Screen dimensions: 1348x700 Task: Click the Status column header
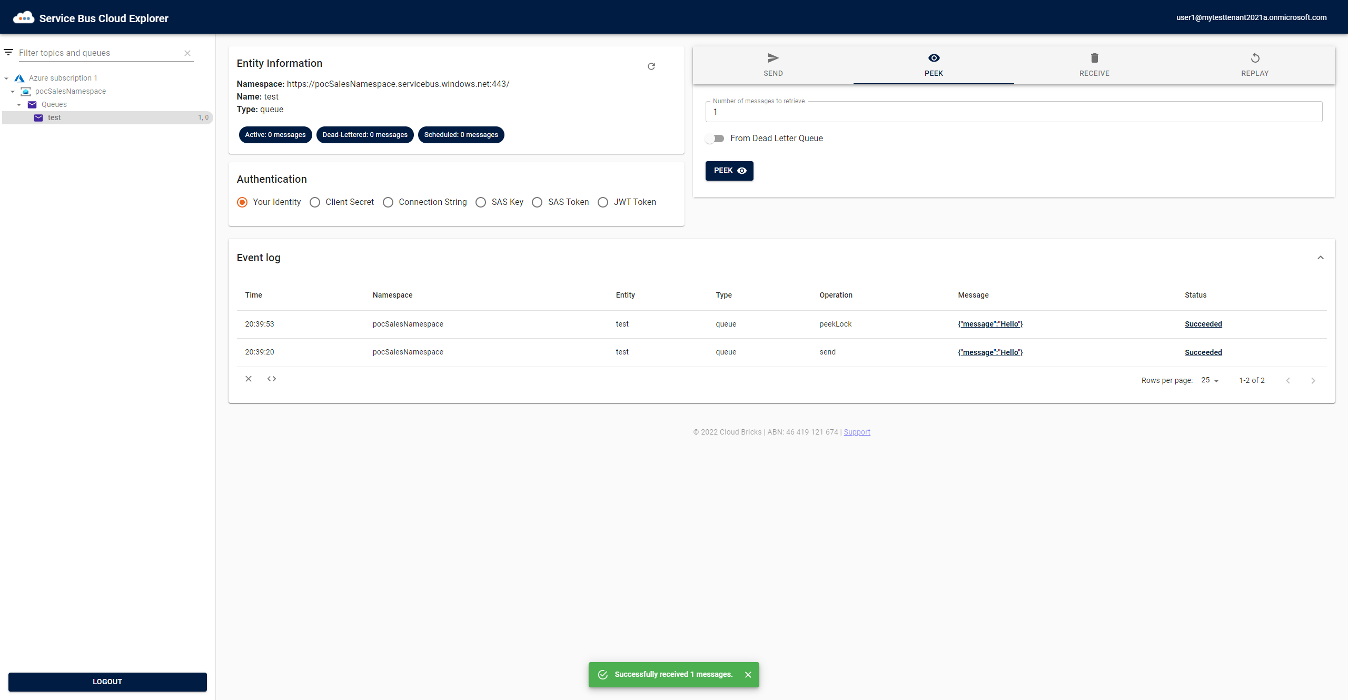[1195, 295]
